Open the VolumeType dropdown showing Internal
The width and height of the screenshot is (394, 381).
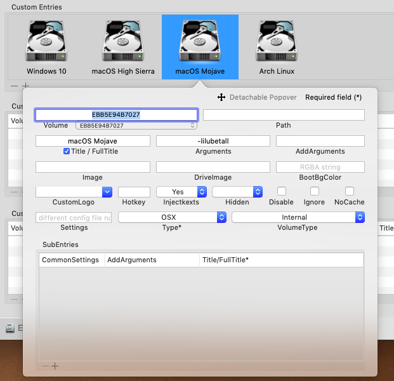(298, 217)
